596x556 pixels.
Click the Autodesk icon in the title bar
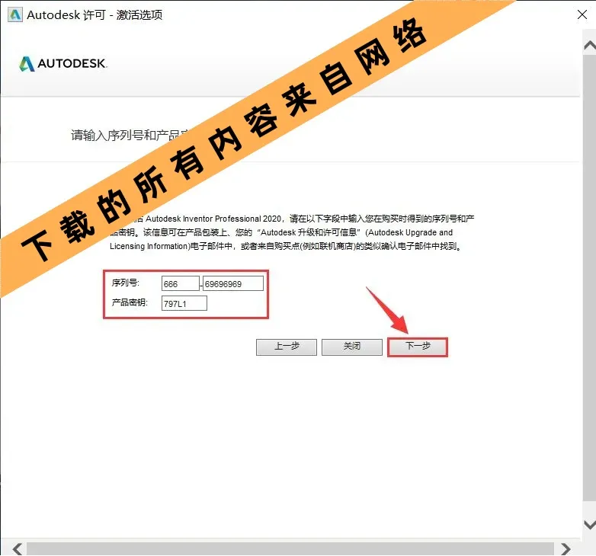(x=15, y=14)
